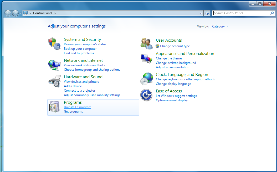Open Choose homegroup and sharing options
The width and height of the screenshot is (277, 172).
pyautogui.click(x=92, y=70)
